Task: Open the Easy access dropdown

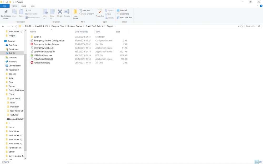Action: pyautogui.click(x=86, y=14)
